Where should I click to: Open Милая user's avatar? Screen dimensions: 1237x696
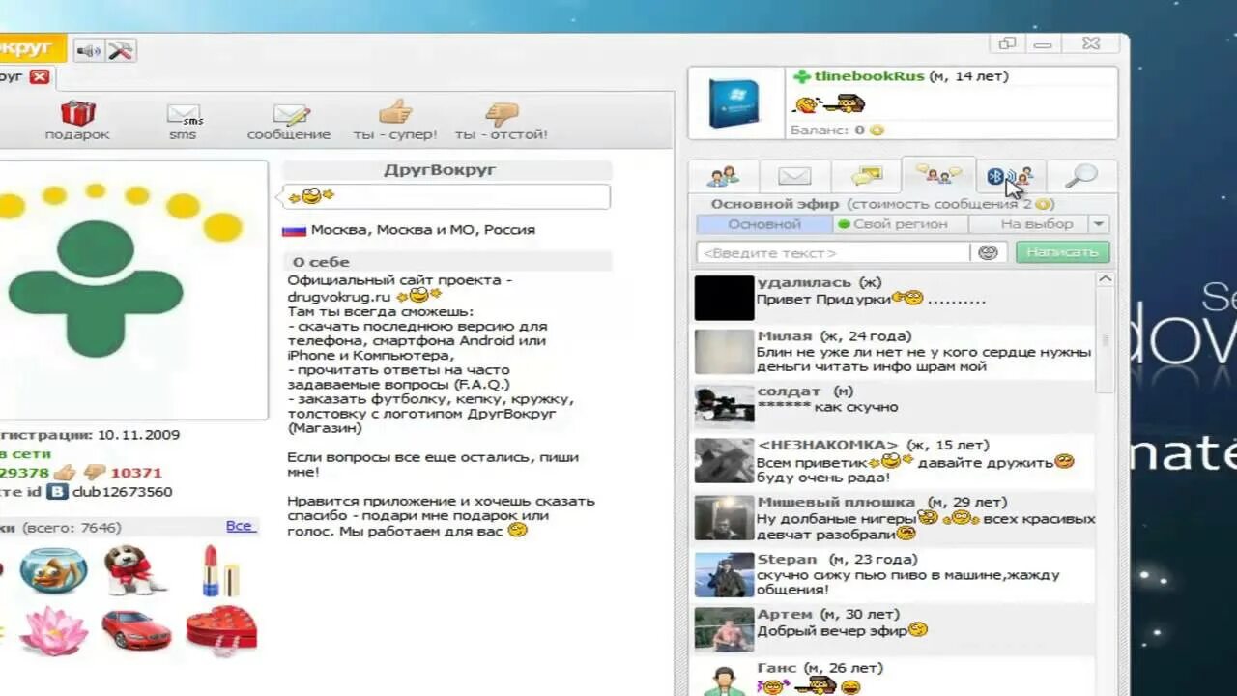tap(724, 352)
